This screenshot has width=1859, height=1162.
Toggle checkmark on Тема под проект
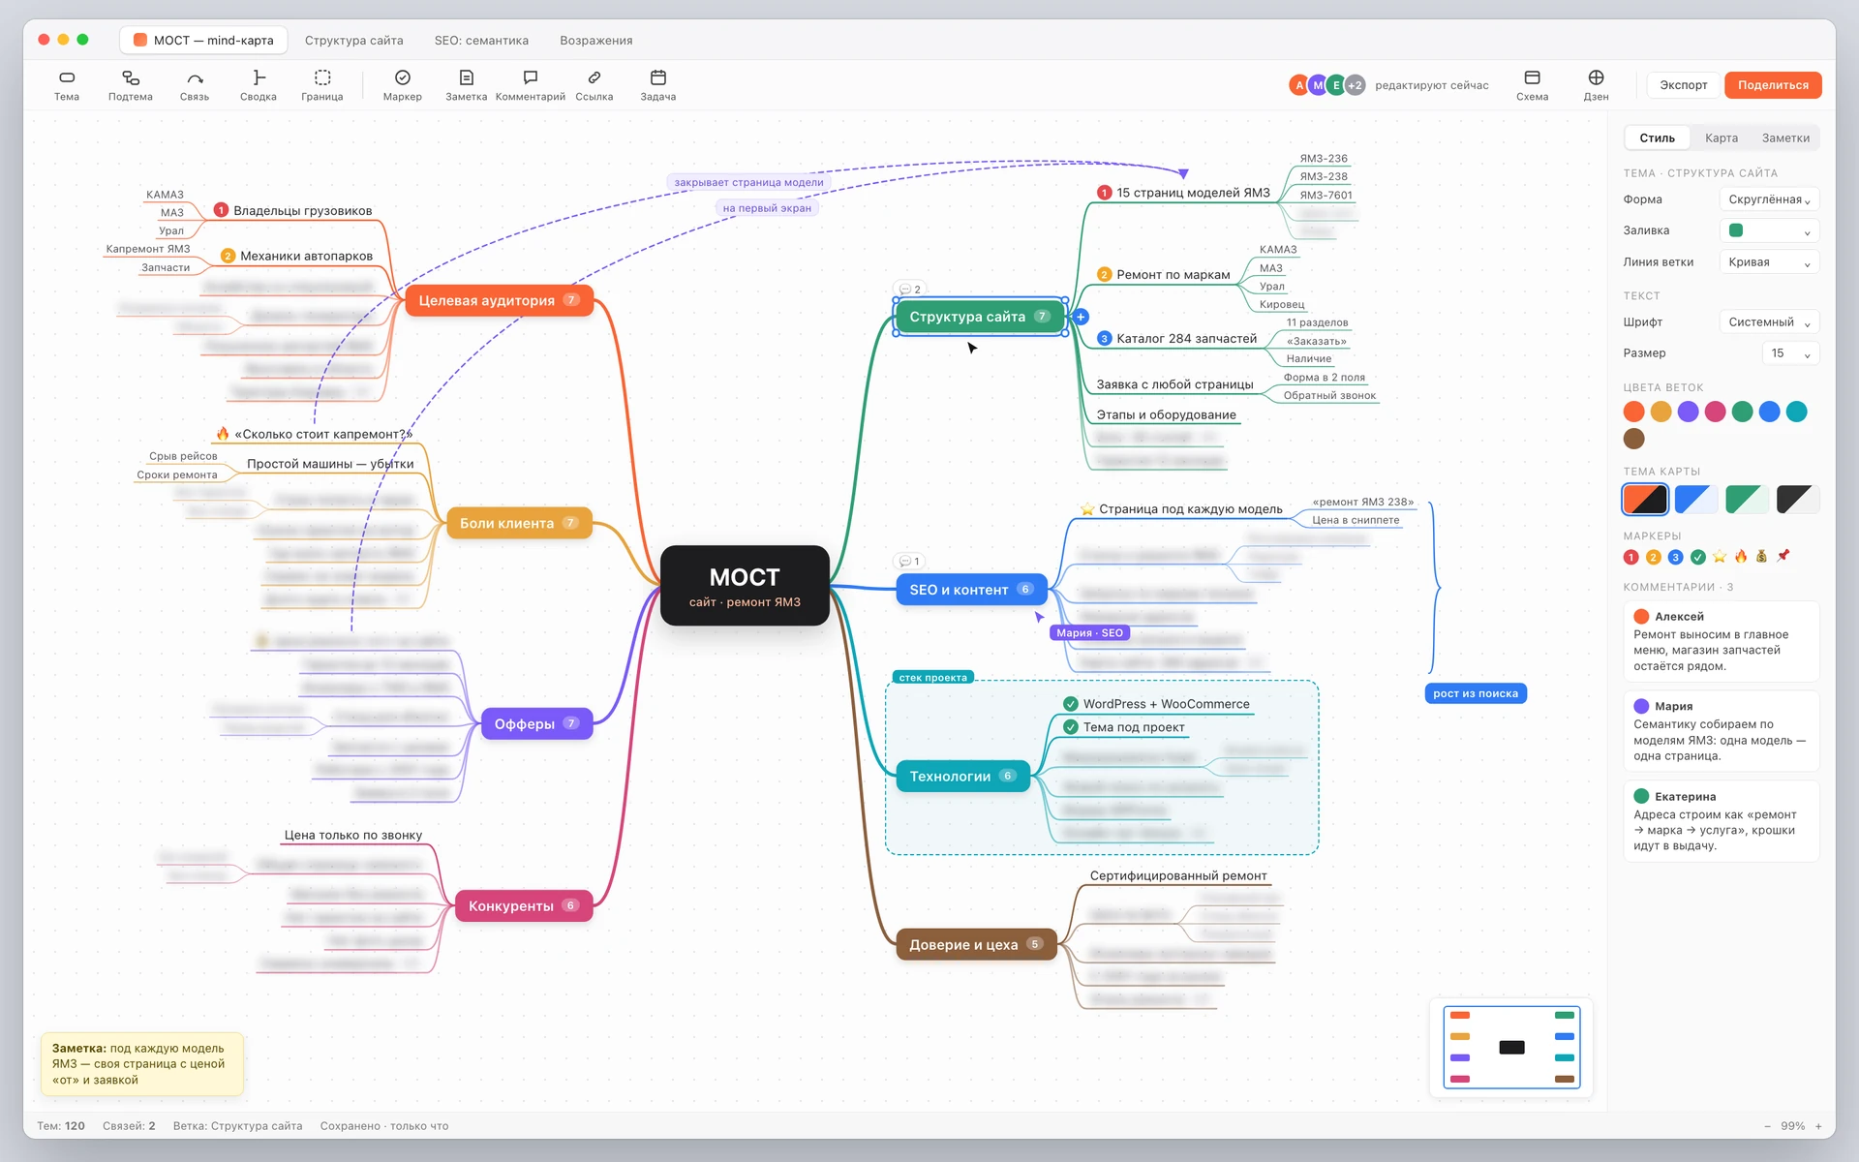[x=1071, y=727]
